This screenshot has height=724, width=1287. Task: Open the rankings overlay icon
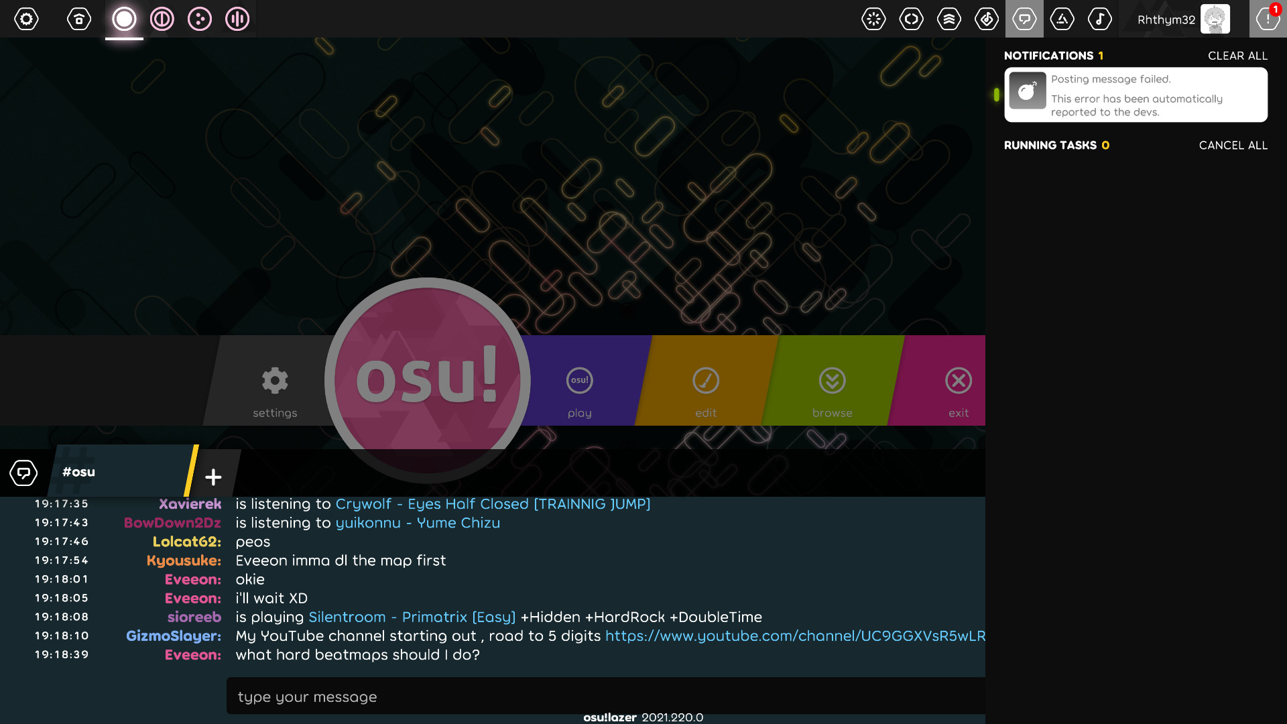(949, 19)
